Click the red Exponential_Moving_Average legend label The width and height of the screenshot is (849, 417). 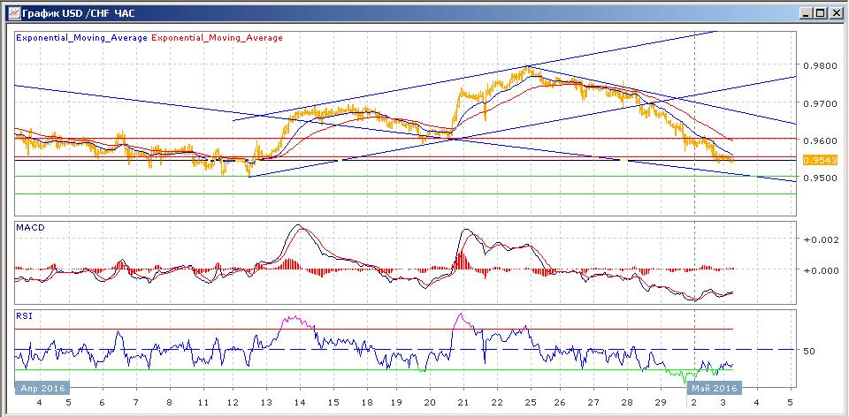pyautogui.click(x=218, y=38)
